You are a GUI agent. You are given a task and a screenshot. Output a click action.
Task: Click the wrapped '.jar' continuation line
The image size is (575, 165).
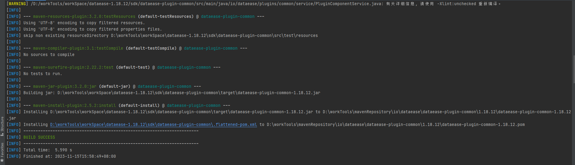click(11, 118)
